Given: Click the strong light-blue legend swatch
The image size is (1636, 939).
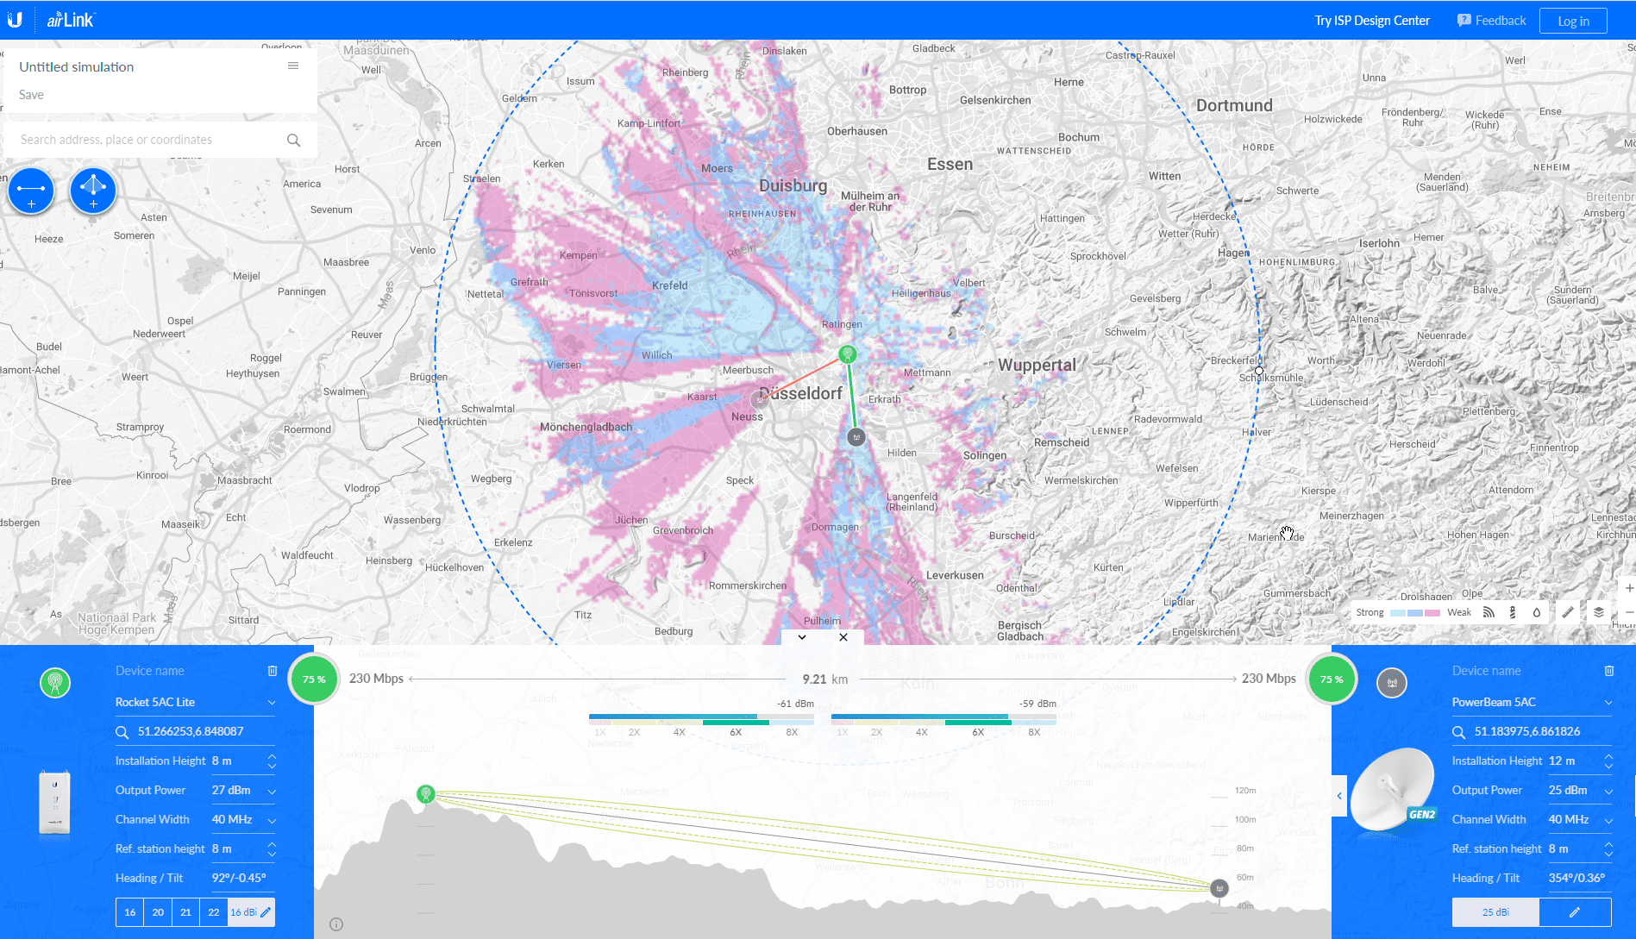Looking at the screenshot, I should [x=1398, y=613].
